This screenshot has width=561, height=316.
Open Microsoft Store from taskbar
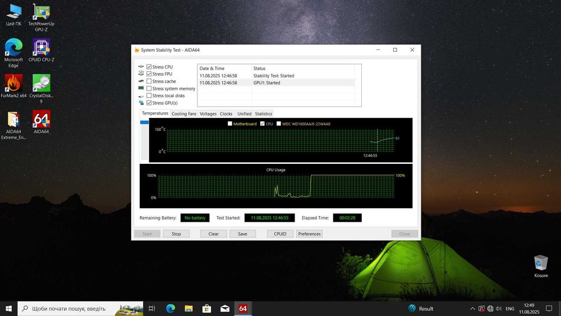pyautogui.click(x=207, y=309)
